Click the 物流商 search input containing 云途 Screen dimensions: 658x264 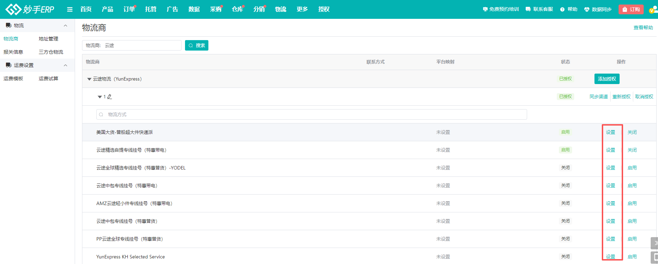pos(132,45)
